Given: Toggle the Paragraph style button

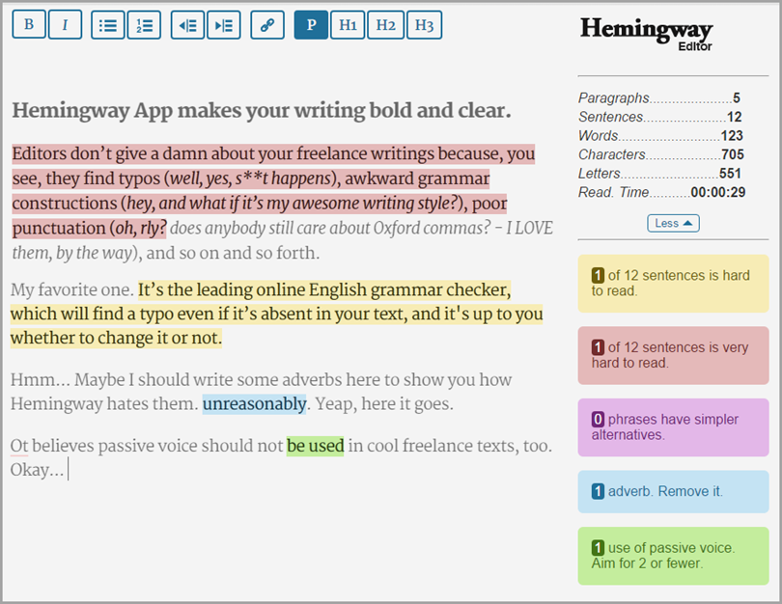Looking at the screenshot, I should tap(309, 24).
